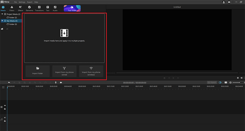The width and height of the screenshot is (245, 131).
Task: Click the Import folder button
Action: (x=37, y=71)
